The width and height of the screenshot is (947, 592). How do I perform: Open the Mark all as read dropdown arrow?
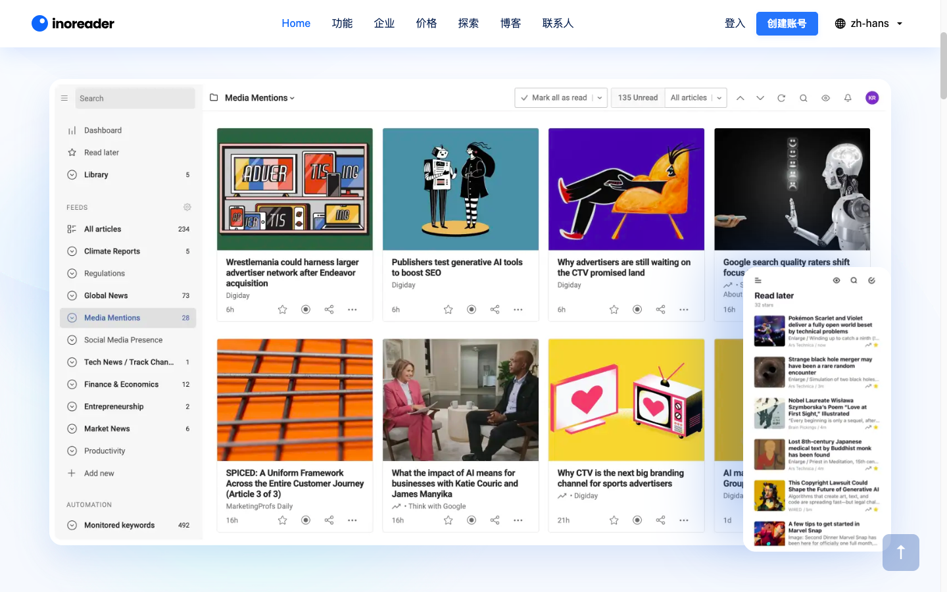click(600, 98)
